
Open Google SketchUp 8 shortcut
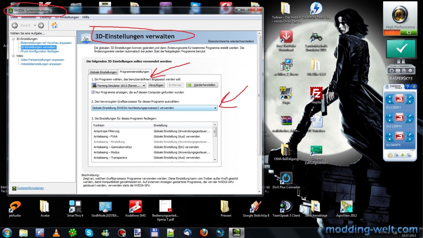(x=256, y=209)
